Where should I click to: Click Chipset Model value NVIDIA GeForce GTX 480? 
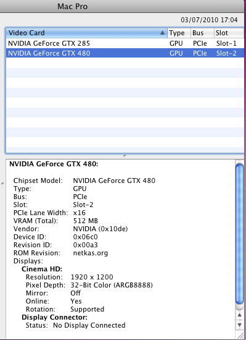pyautogui.click(x=114, y=181)
